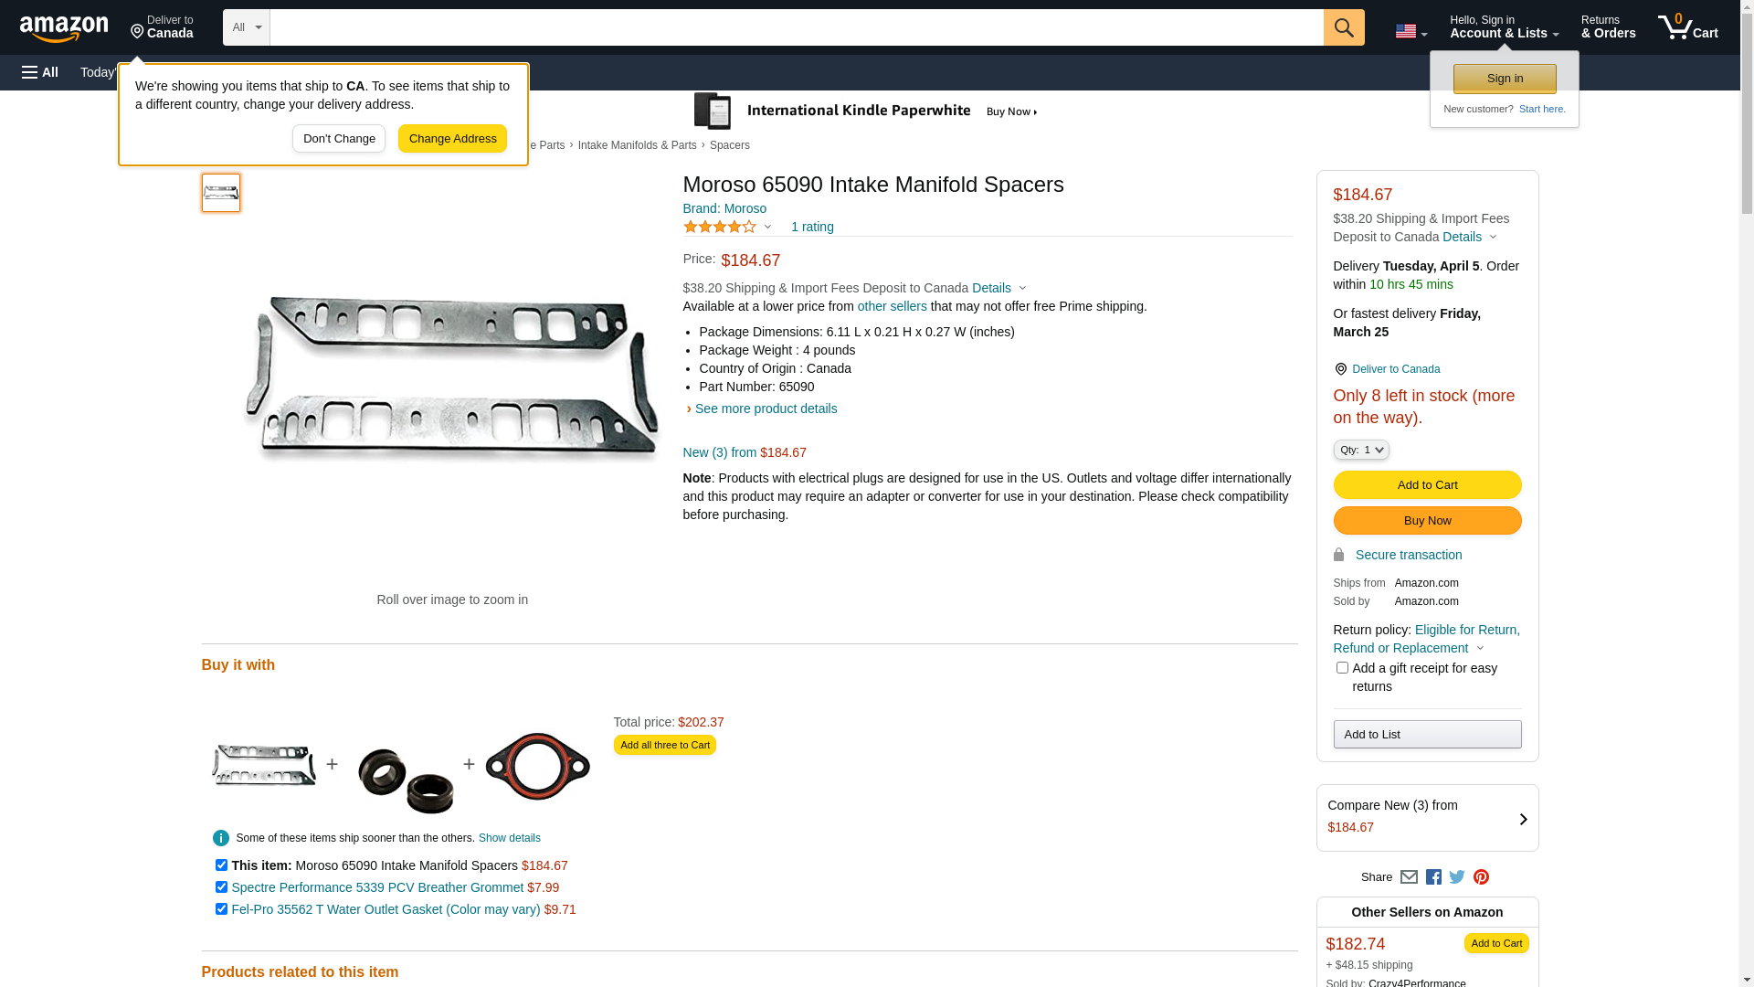
Task: Open Returns & Orders
Action: [x=1608, y=27]
